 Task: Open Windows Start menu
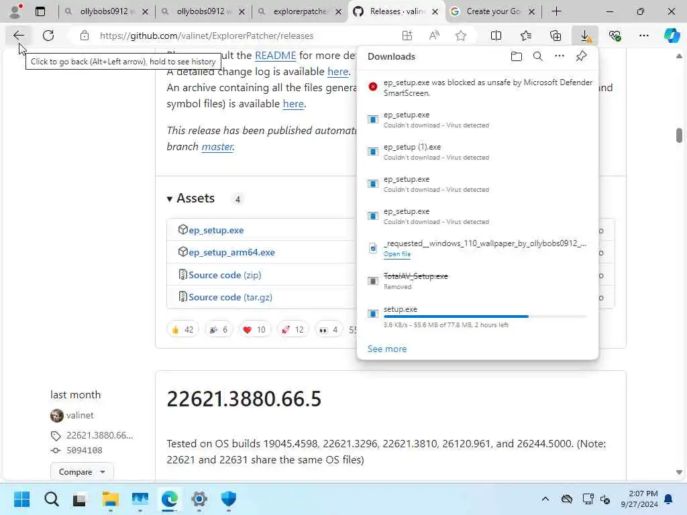pyautogui.click(x=22, y=499)
